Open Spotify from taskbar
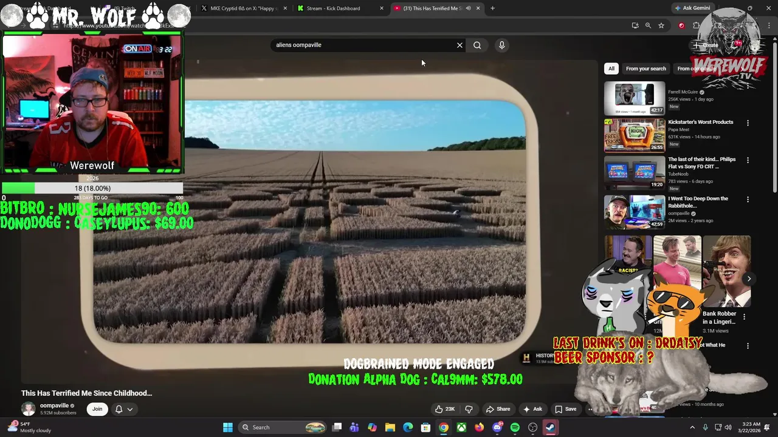Screen dimensions: 778x437 515,427
